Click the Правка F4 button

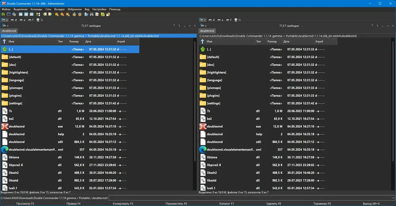click(x=74, y=204)
